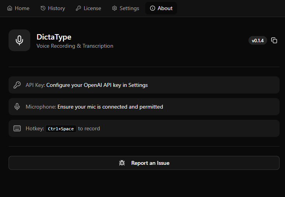This screenshot has height=197, width=285.
Task: Open the History tab
Action: pyautogui.click(x=53, y=8)
